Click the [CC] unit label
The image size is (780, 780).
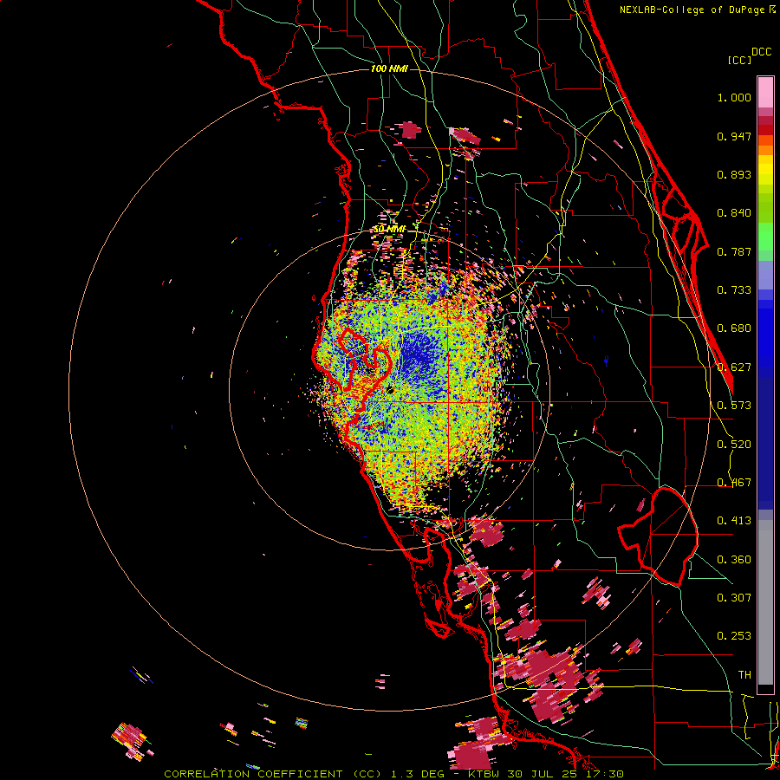point(739,60)
